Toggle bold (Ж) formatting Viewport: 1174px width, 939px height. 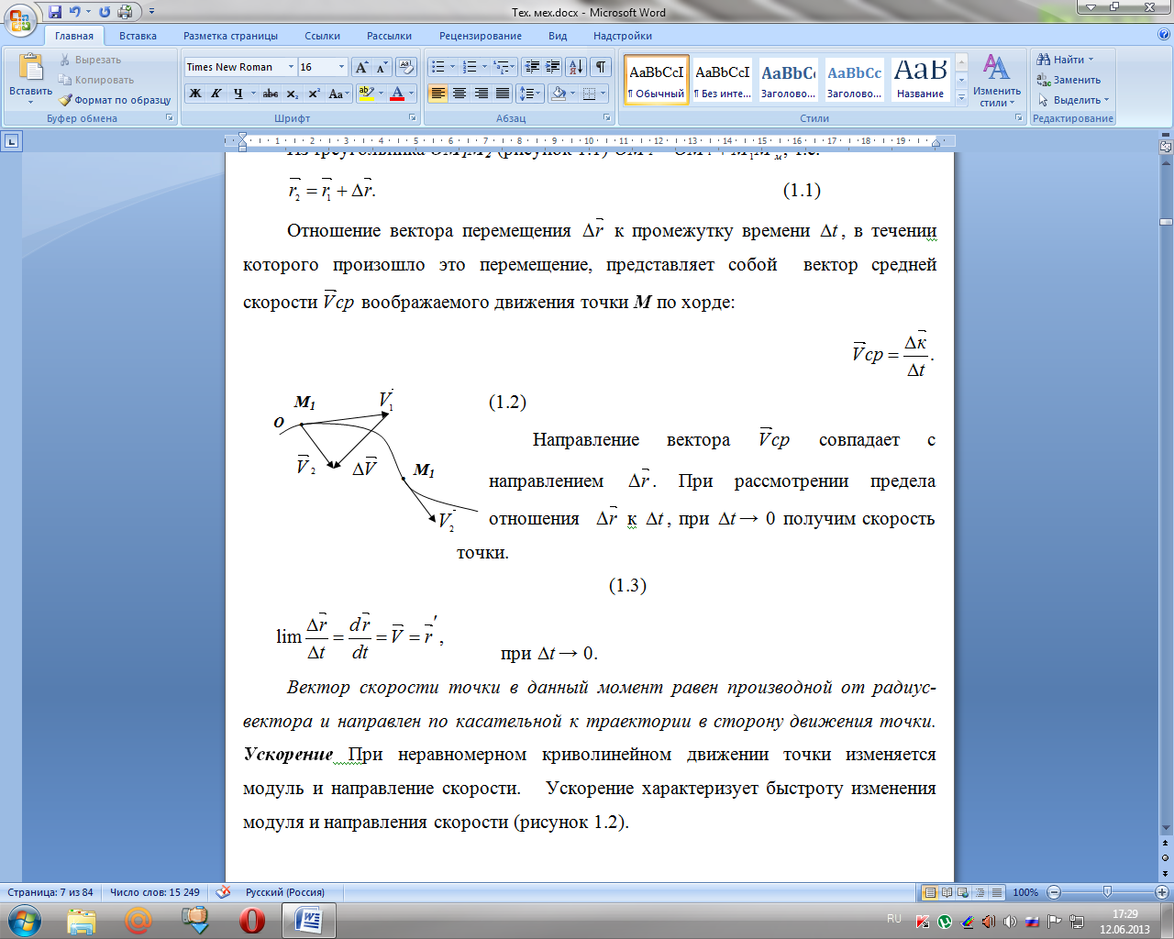click(195, 94)
